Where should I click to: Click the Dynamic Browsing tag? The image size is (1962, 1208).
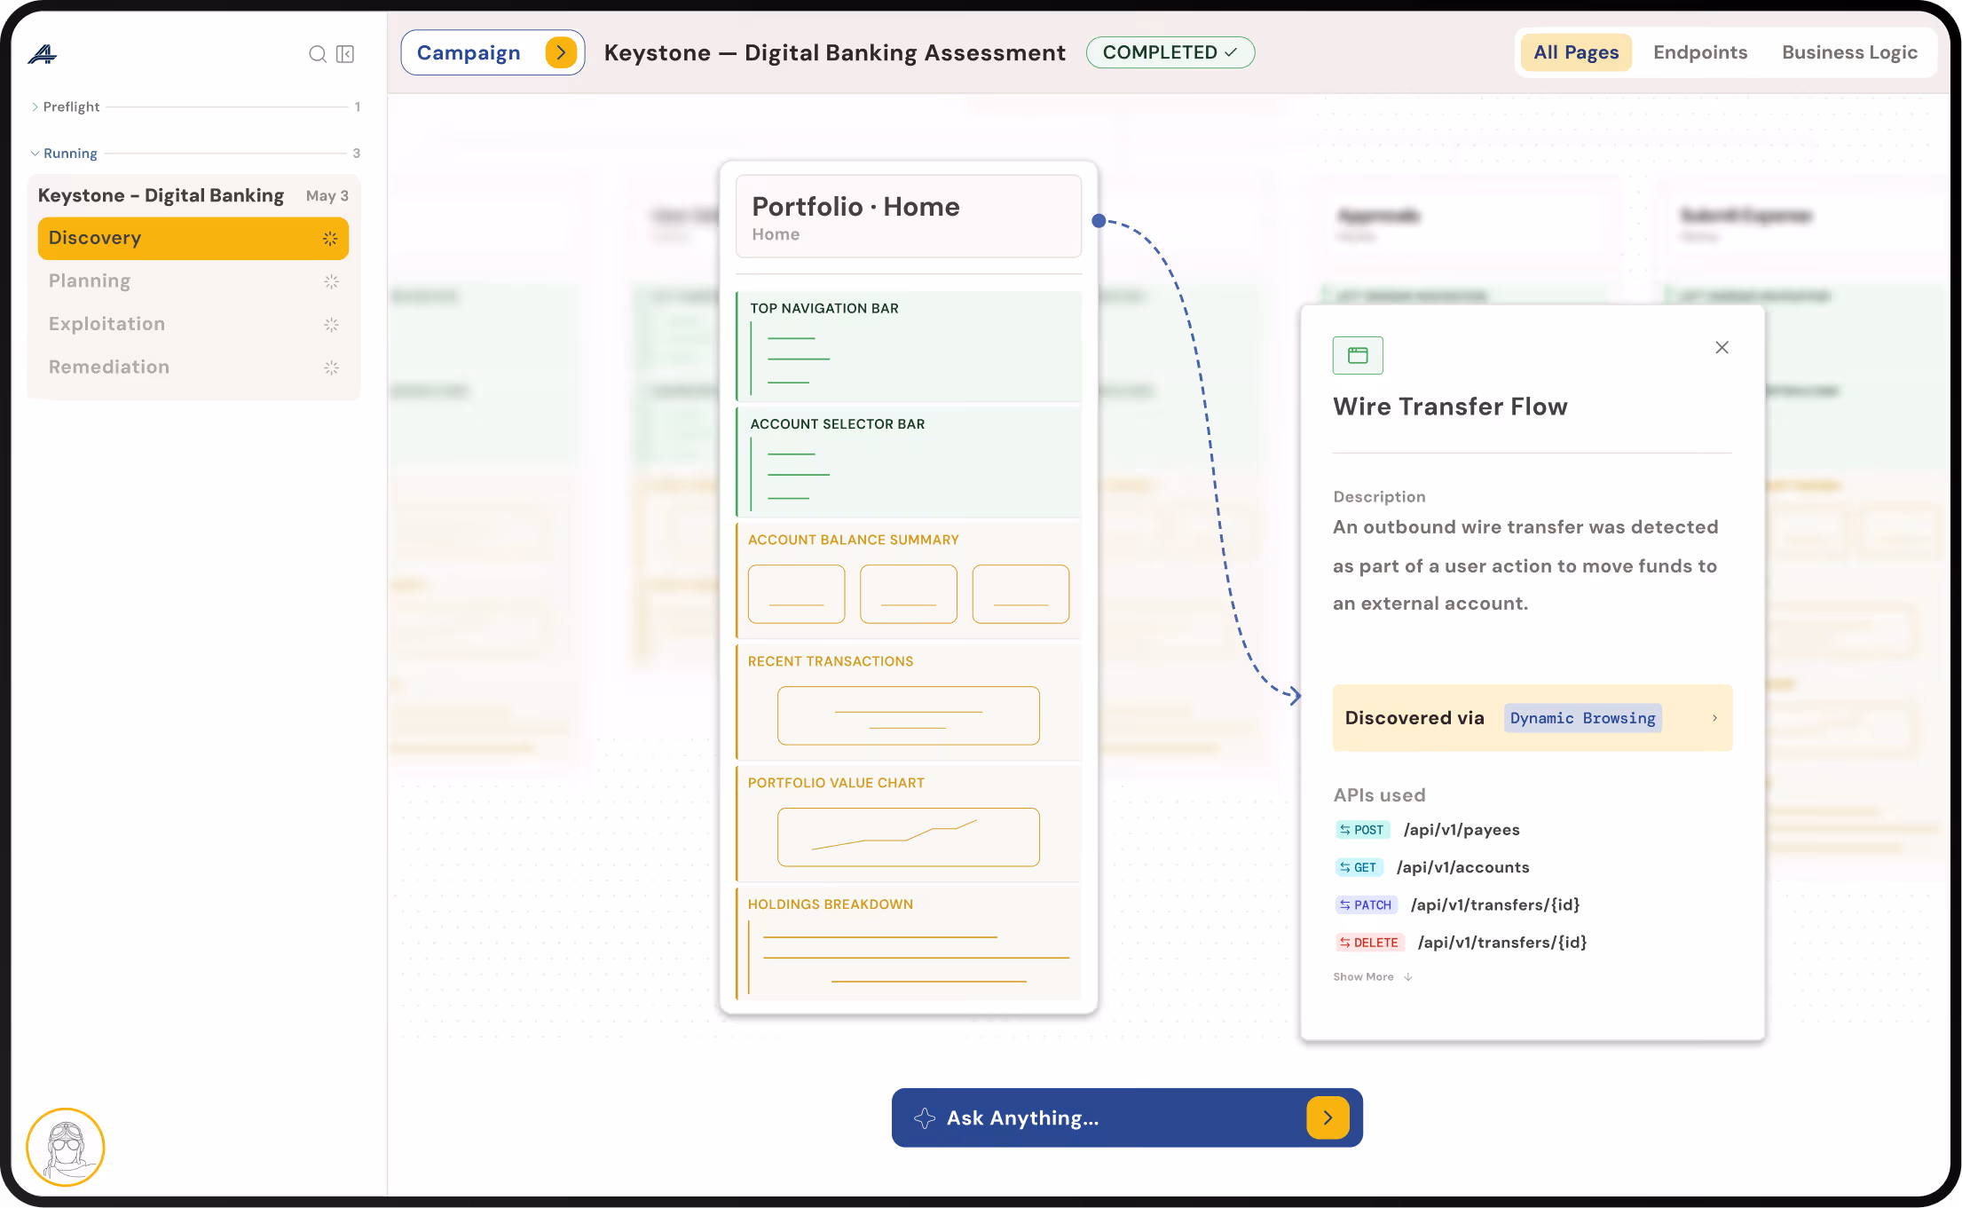click(1582, 718)
